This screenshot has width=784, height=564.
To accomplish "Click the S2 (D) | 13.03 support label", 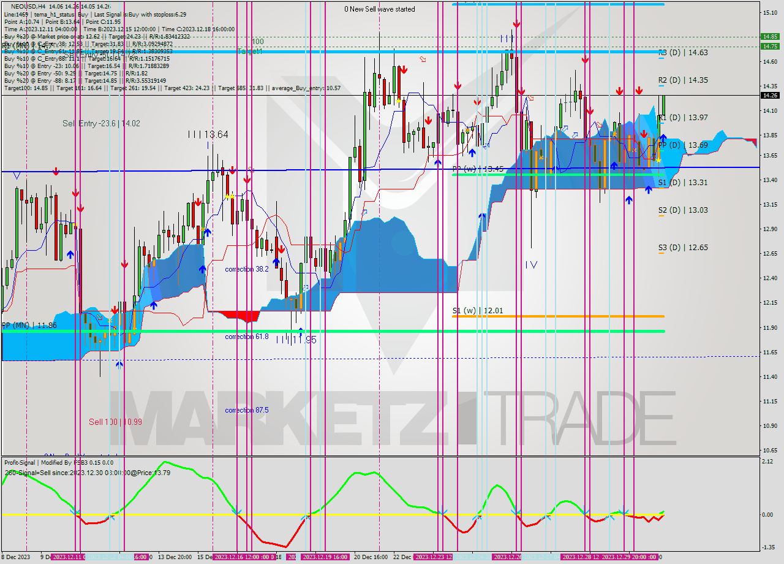I will click(683, 210).
